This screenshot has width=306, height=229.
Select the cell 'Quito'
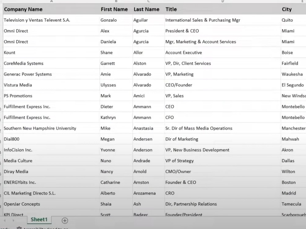tap(293, 20)
